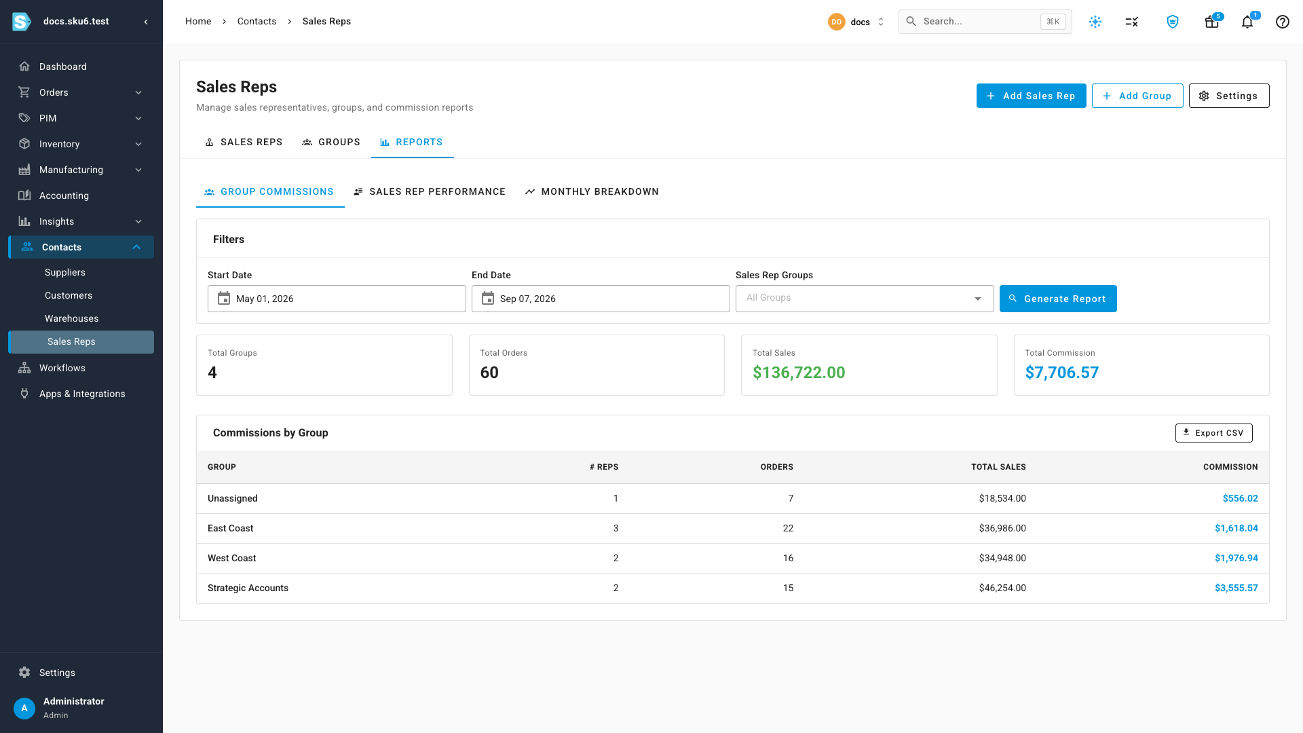Open the AI assistant sparkle icon

1095,22
